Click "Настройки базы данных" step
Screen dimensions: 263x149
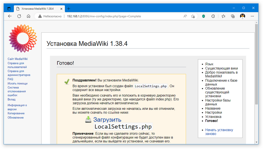218,102
